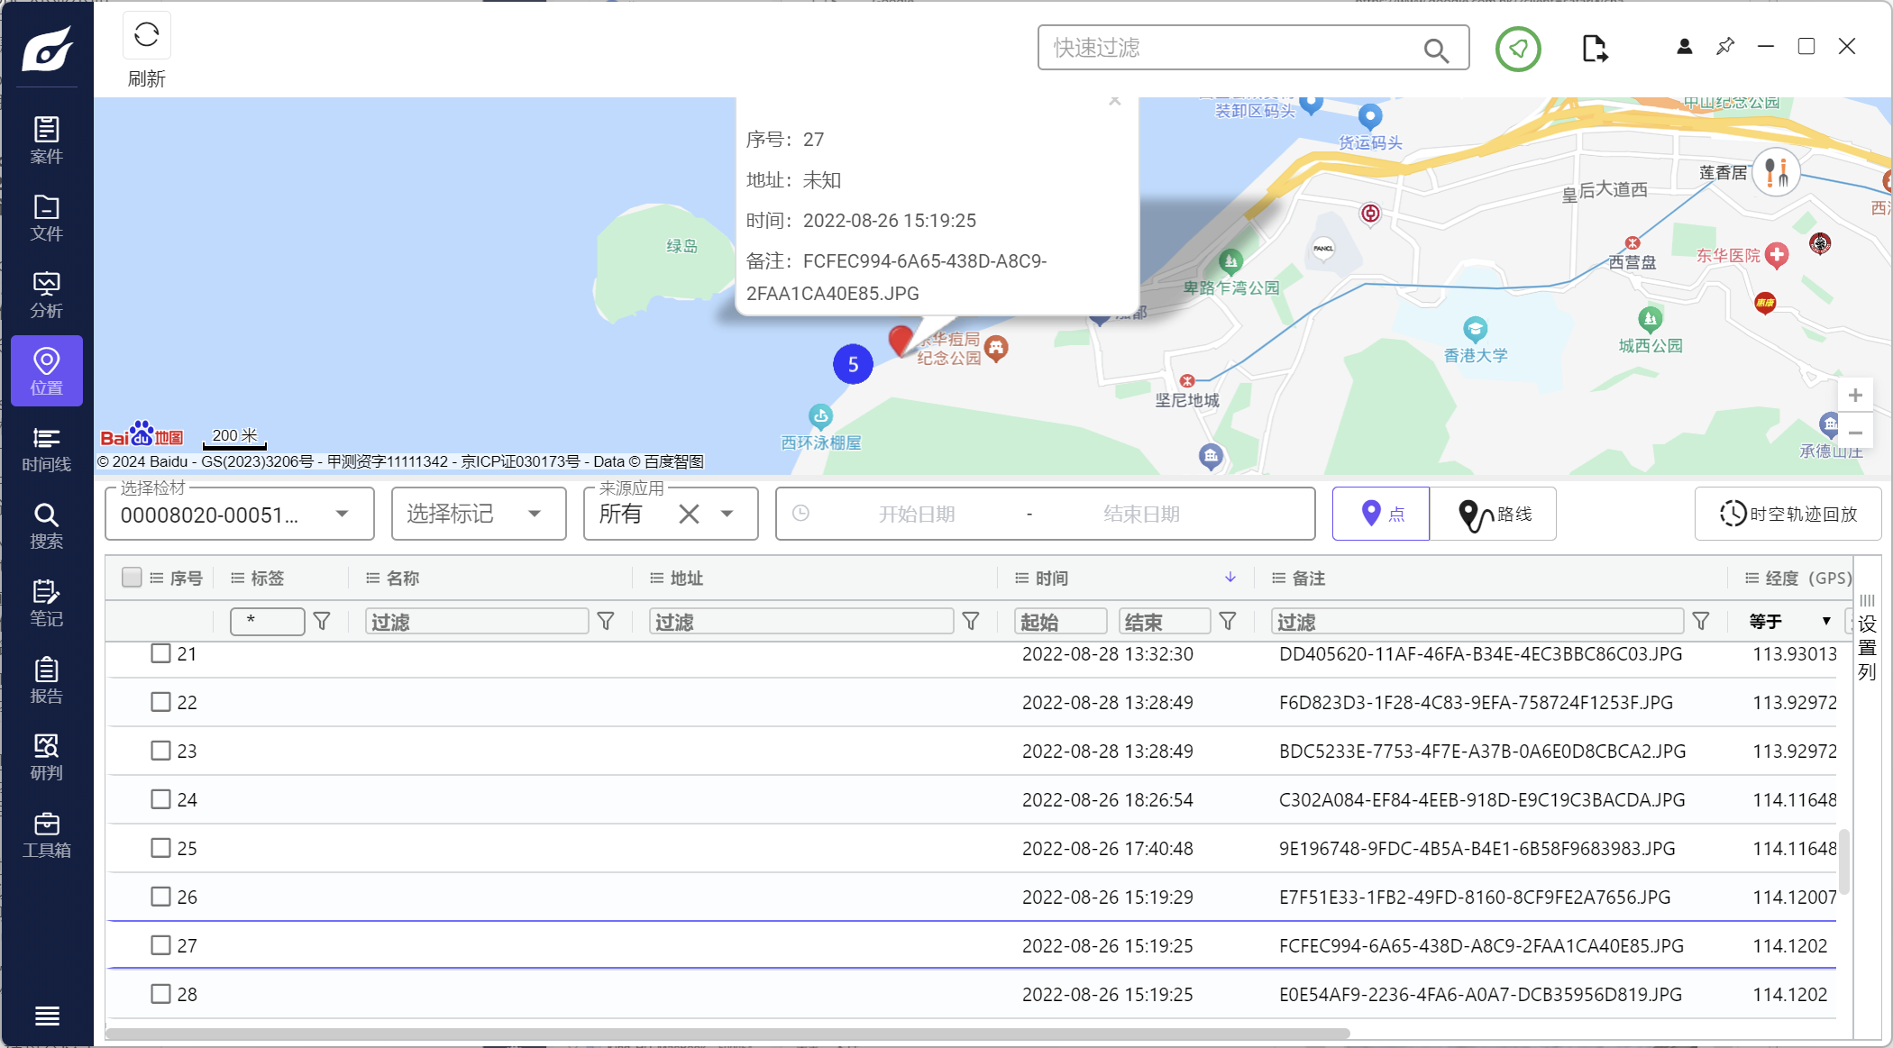Viewport: 1893px width, 1048px height.
Task: Click the filter funnel icon for 地址 column
Action: pyautogui.click(x=971, y=621)
